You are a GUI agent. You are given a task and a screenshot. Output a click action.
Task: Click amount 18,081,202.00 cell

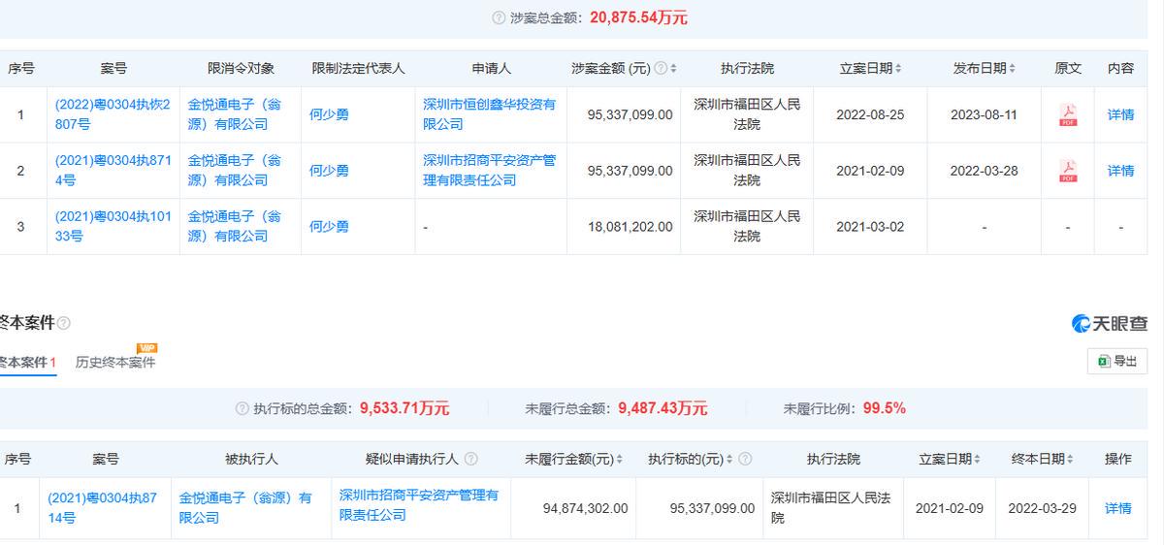click(x=630, y=227)
